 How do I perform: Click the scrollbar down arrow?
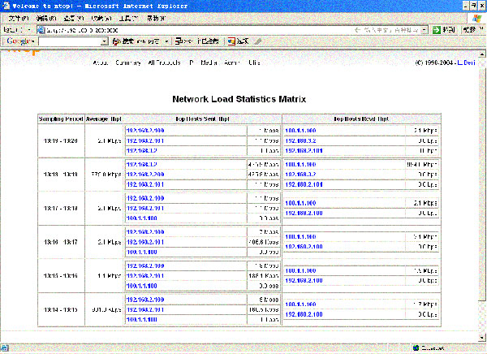pos(481,338)
